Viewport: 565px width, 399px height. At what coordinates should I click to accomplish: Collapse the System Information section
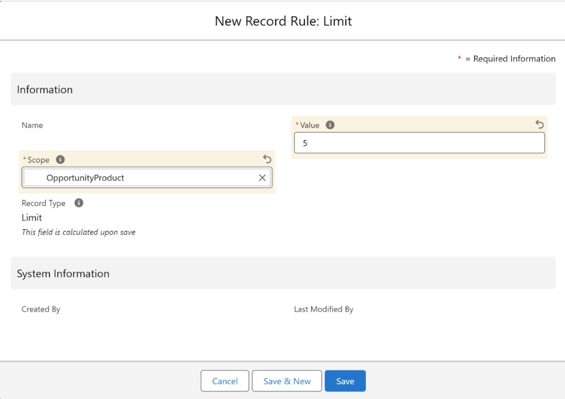tap(63, 274)
